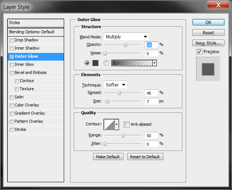Enable Anti-aliased contour option
232x190 pixels.
pyautogui.click(x=127, y=125)
